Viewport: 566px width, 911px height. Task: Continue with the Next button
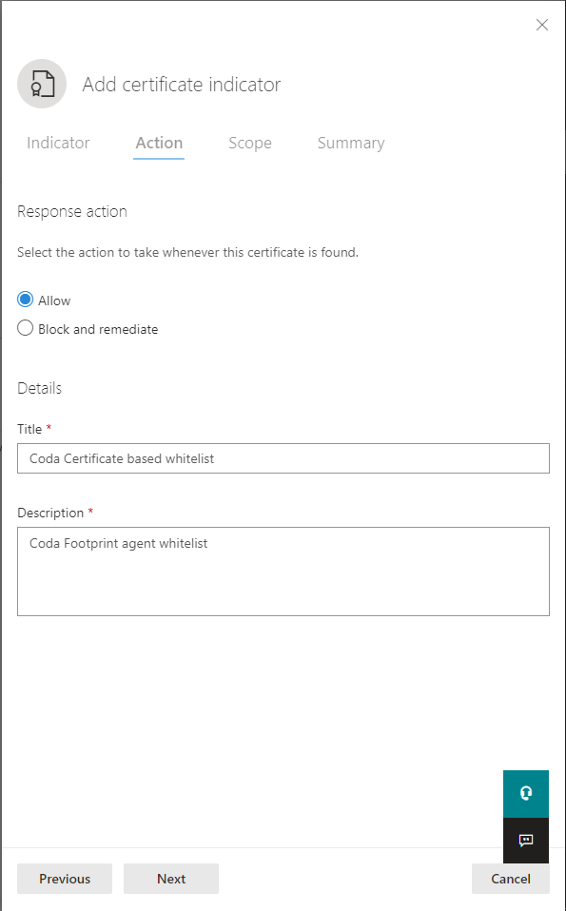tap(171, 879)
